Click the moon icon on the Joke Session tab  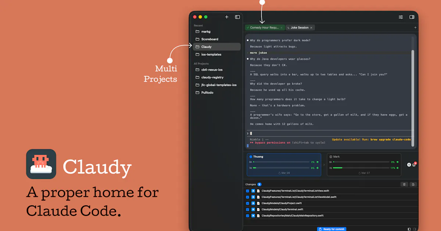coord(288,27)
